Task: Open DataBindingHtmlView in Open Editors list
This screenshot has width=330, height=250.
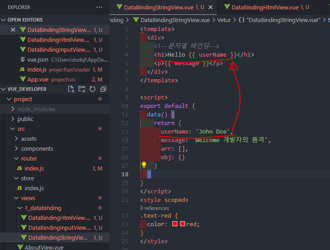Action: (55, 40)
